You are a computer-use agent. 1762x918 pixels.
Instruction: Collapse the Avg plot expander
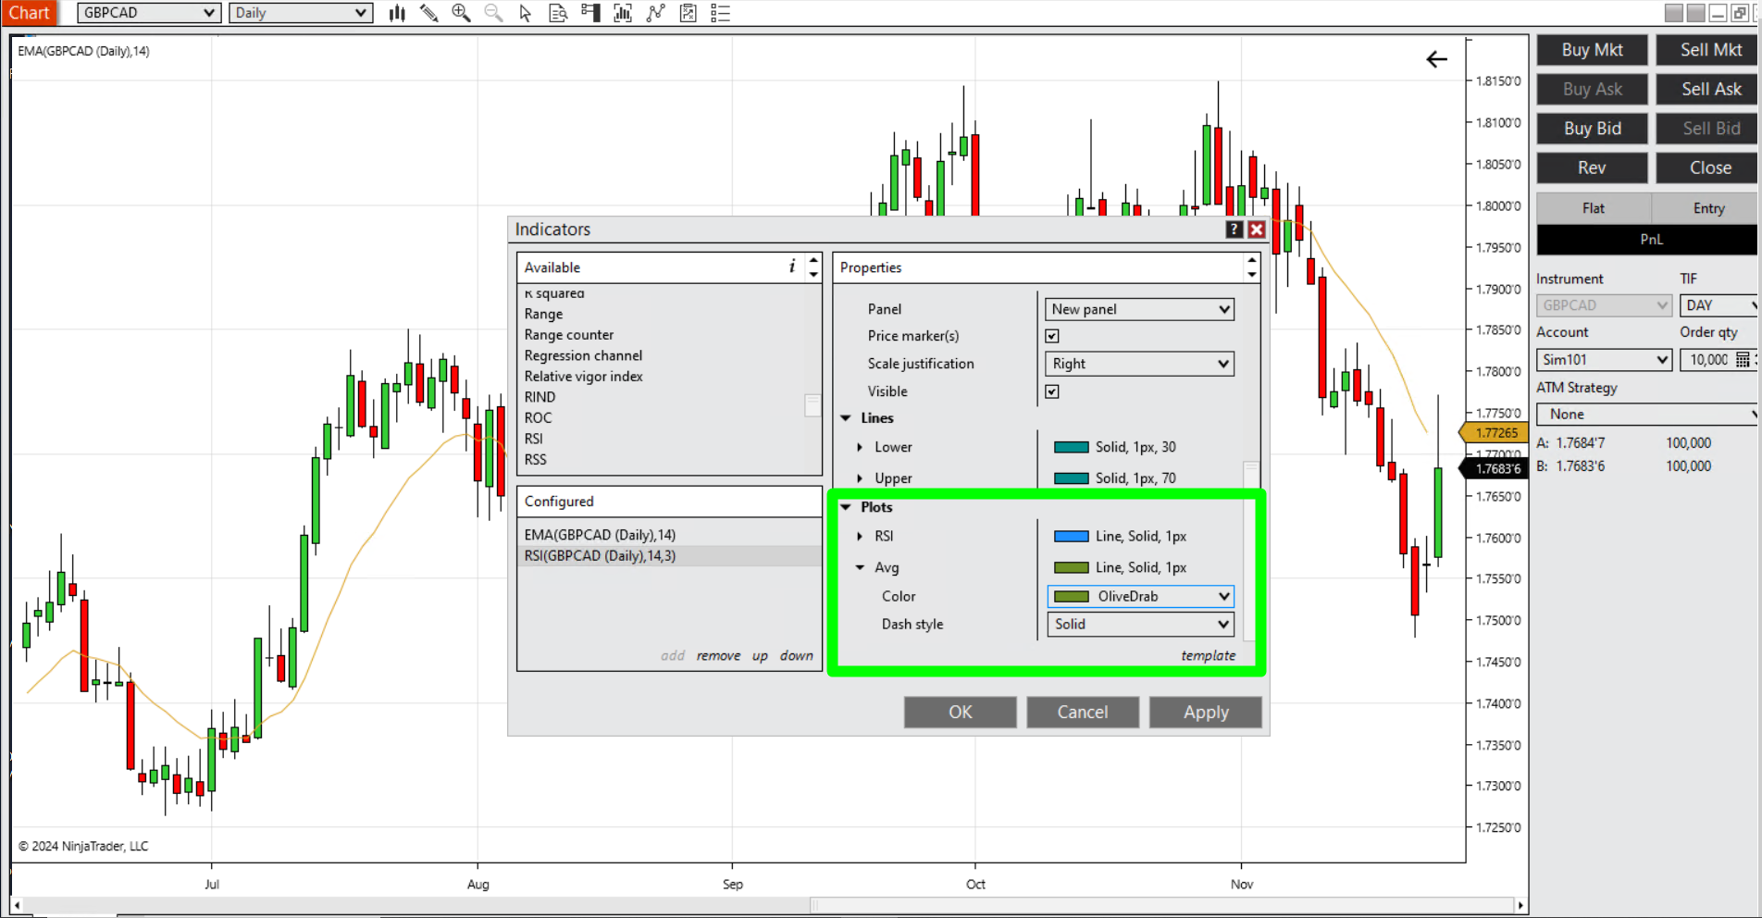coord(860,567)
